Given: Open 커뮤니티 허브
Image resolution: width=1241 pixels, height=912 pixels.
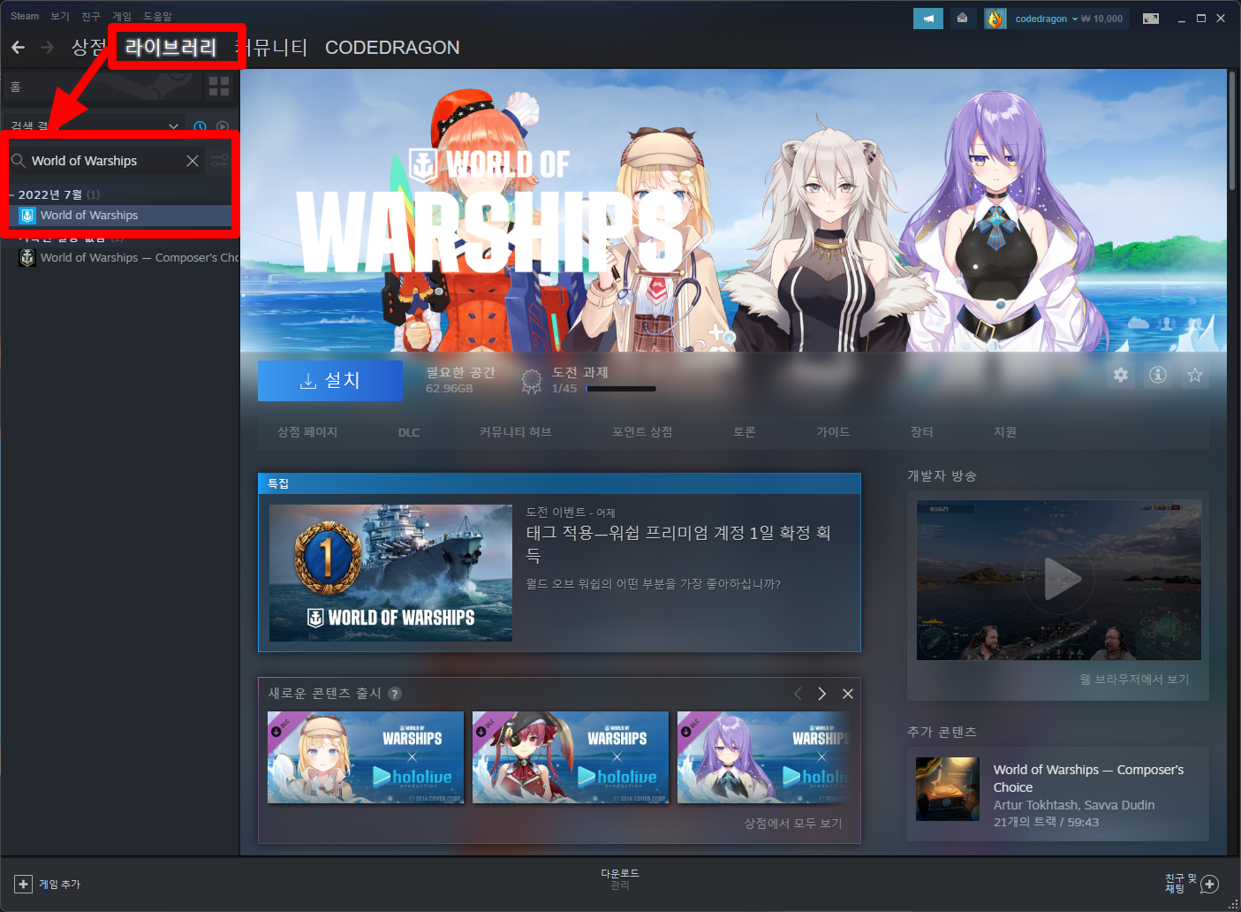Looking at the screenshot, I should tap(516, 432).
